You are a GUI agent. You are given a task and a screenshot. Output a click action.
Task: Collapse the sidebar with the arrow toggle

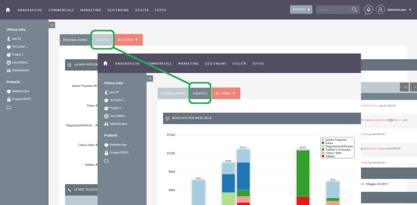[x=52, y=25]
